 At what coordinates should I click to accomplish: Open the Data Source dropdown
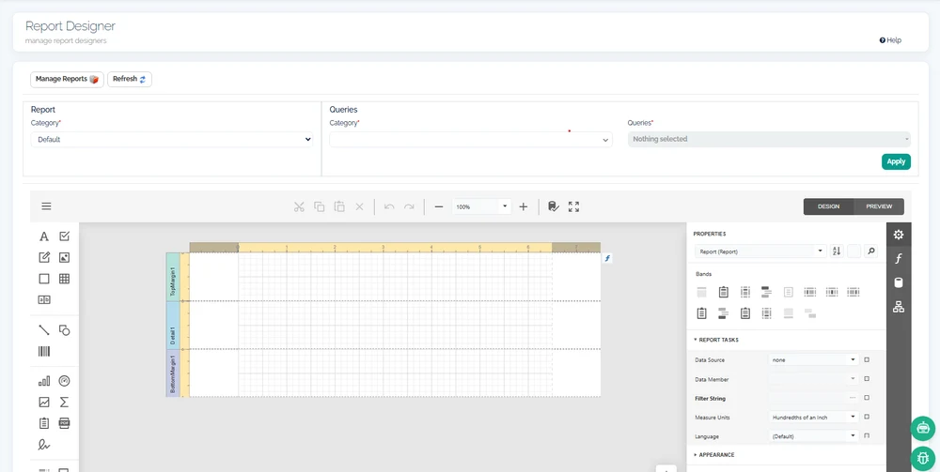coord(814,360)
